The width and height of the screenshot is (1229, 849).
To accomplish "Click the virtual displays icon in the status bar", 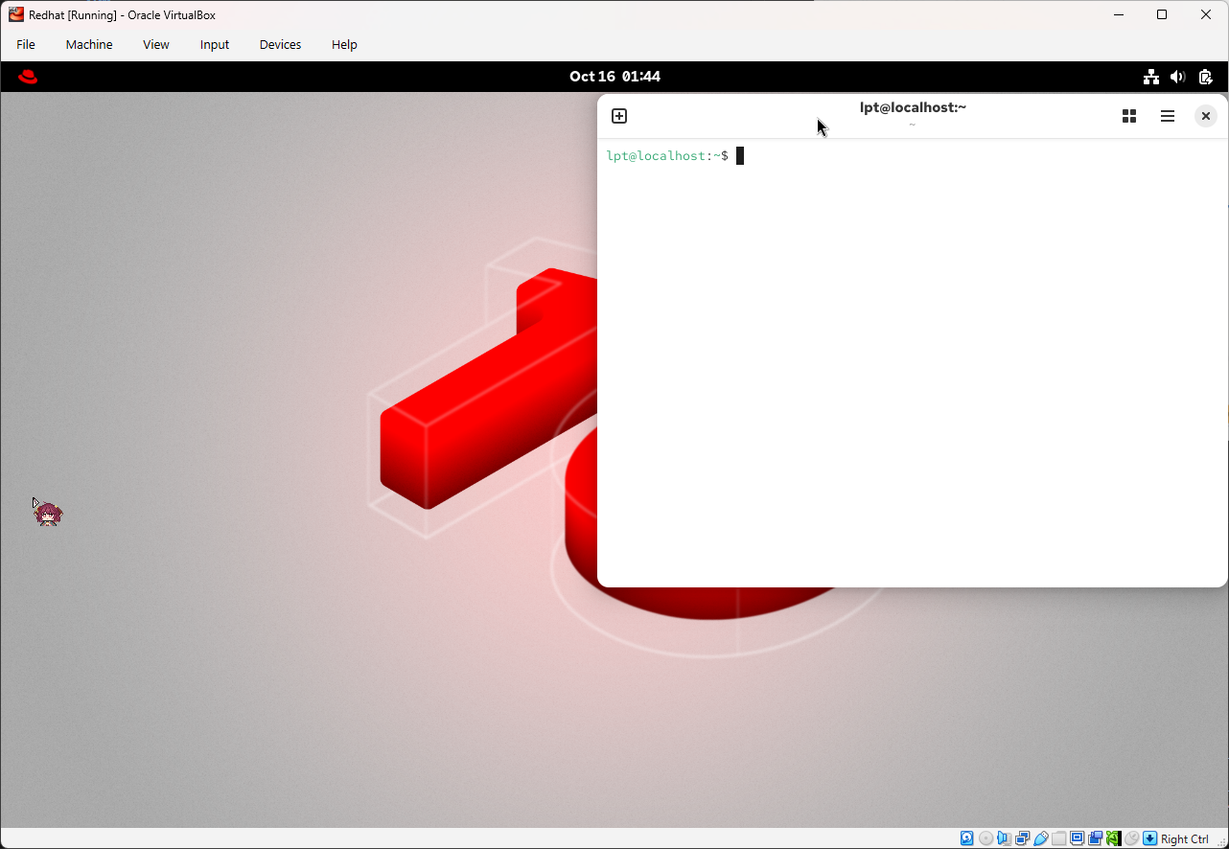I will [x=1077, y=838].
